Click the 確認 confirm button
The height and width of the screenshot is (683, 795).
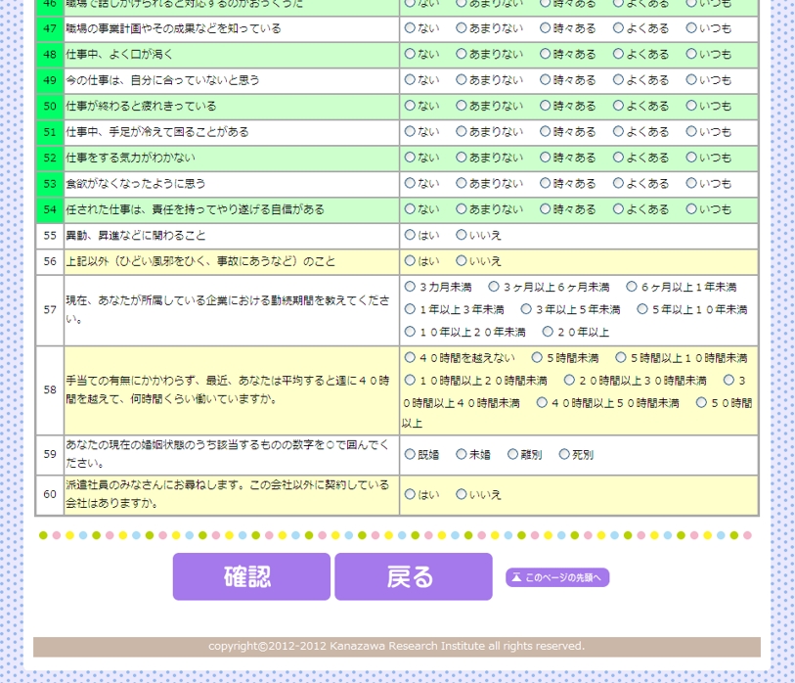(251, 576)
